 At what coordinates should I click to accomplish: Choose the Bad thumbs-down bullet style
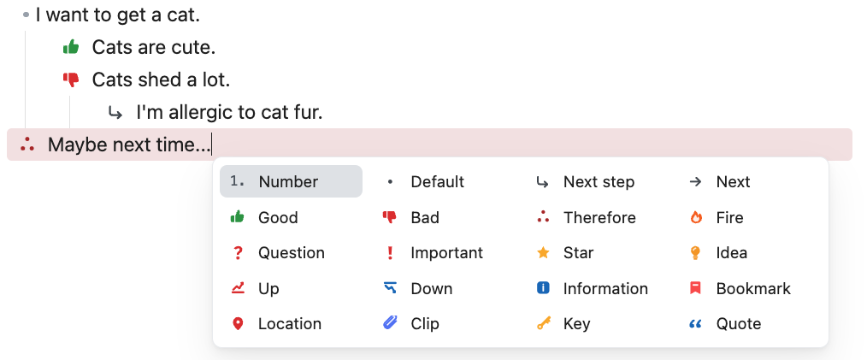point(444,217)
